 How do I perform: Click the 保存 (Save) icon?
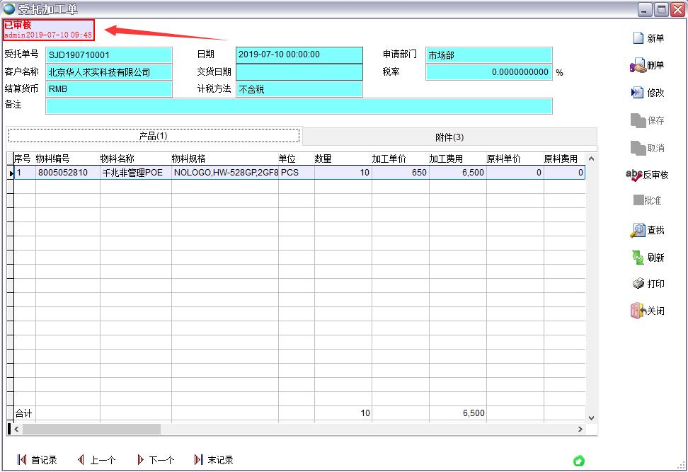[x=647, y=120]
